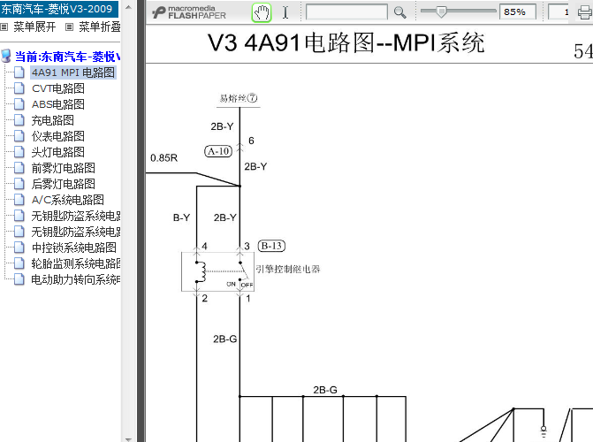Click the A-10 connector label

pyautogui.click(x=218, y=151)
